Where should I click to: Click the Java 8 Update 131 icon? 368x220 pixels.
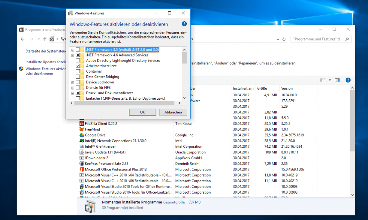pos(81,152)
